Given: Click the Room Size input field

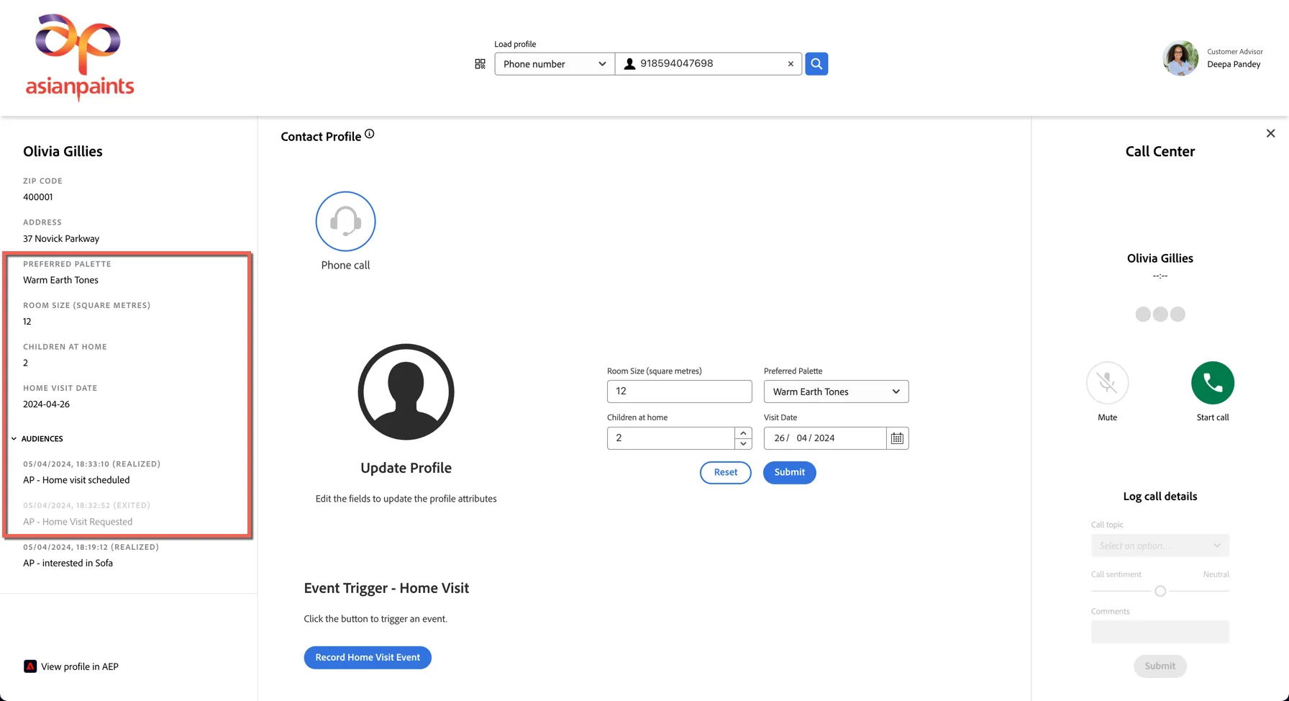Looking at the screenshot, I should tap(679, 392).
